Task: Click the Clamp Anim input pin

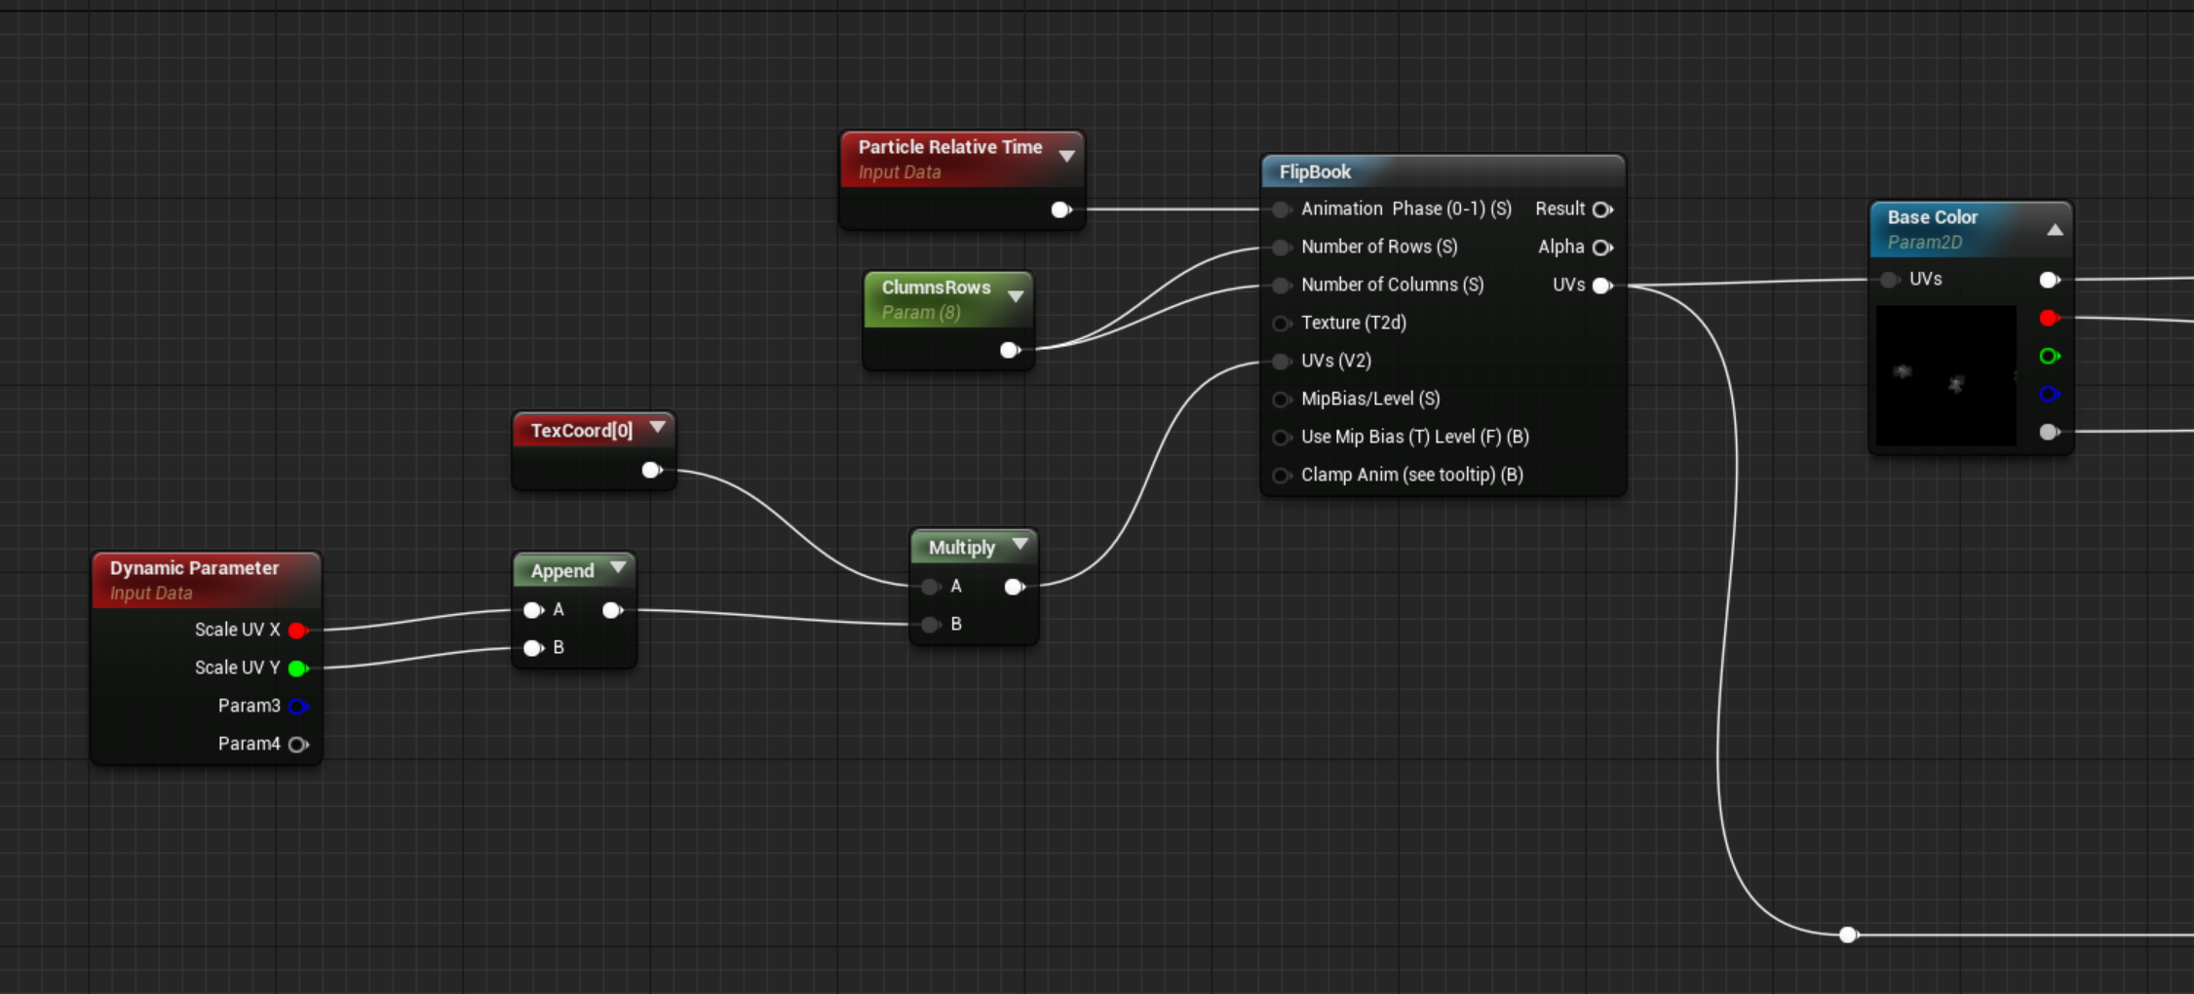Action: [x=1282, y=476]
